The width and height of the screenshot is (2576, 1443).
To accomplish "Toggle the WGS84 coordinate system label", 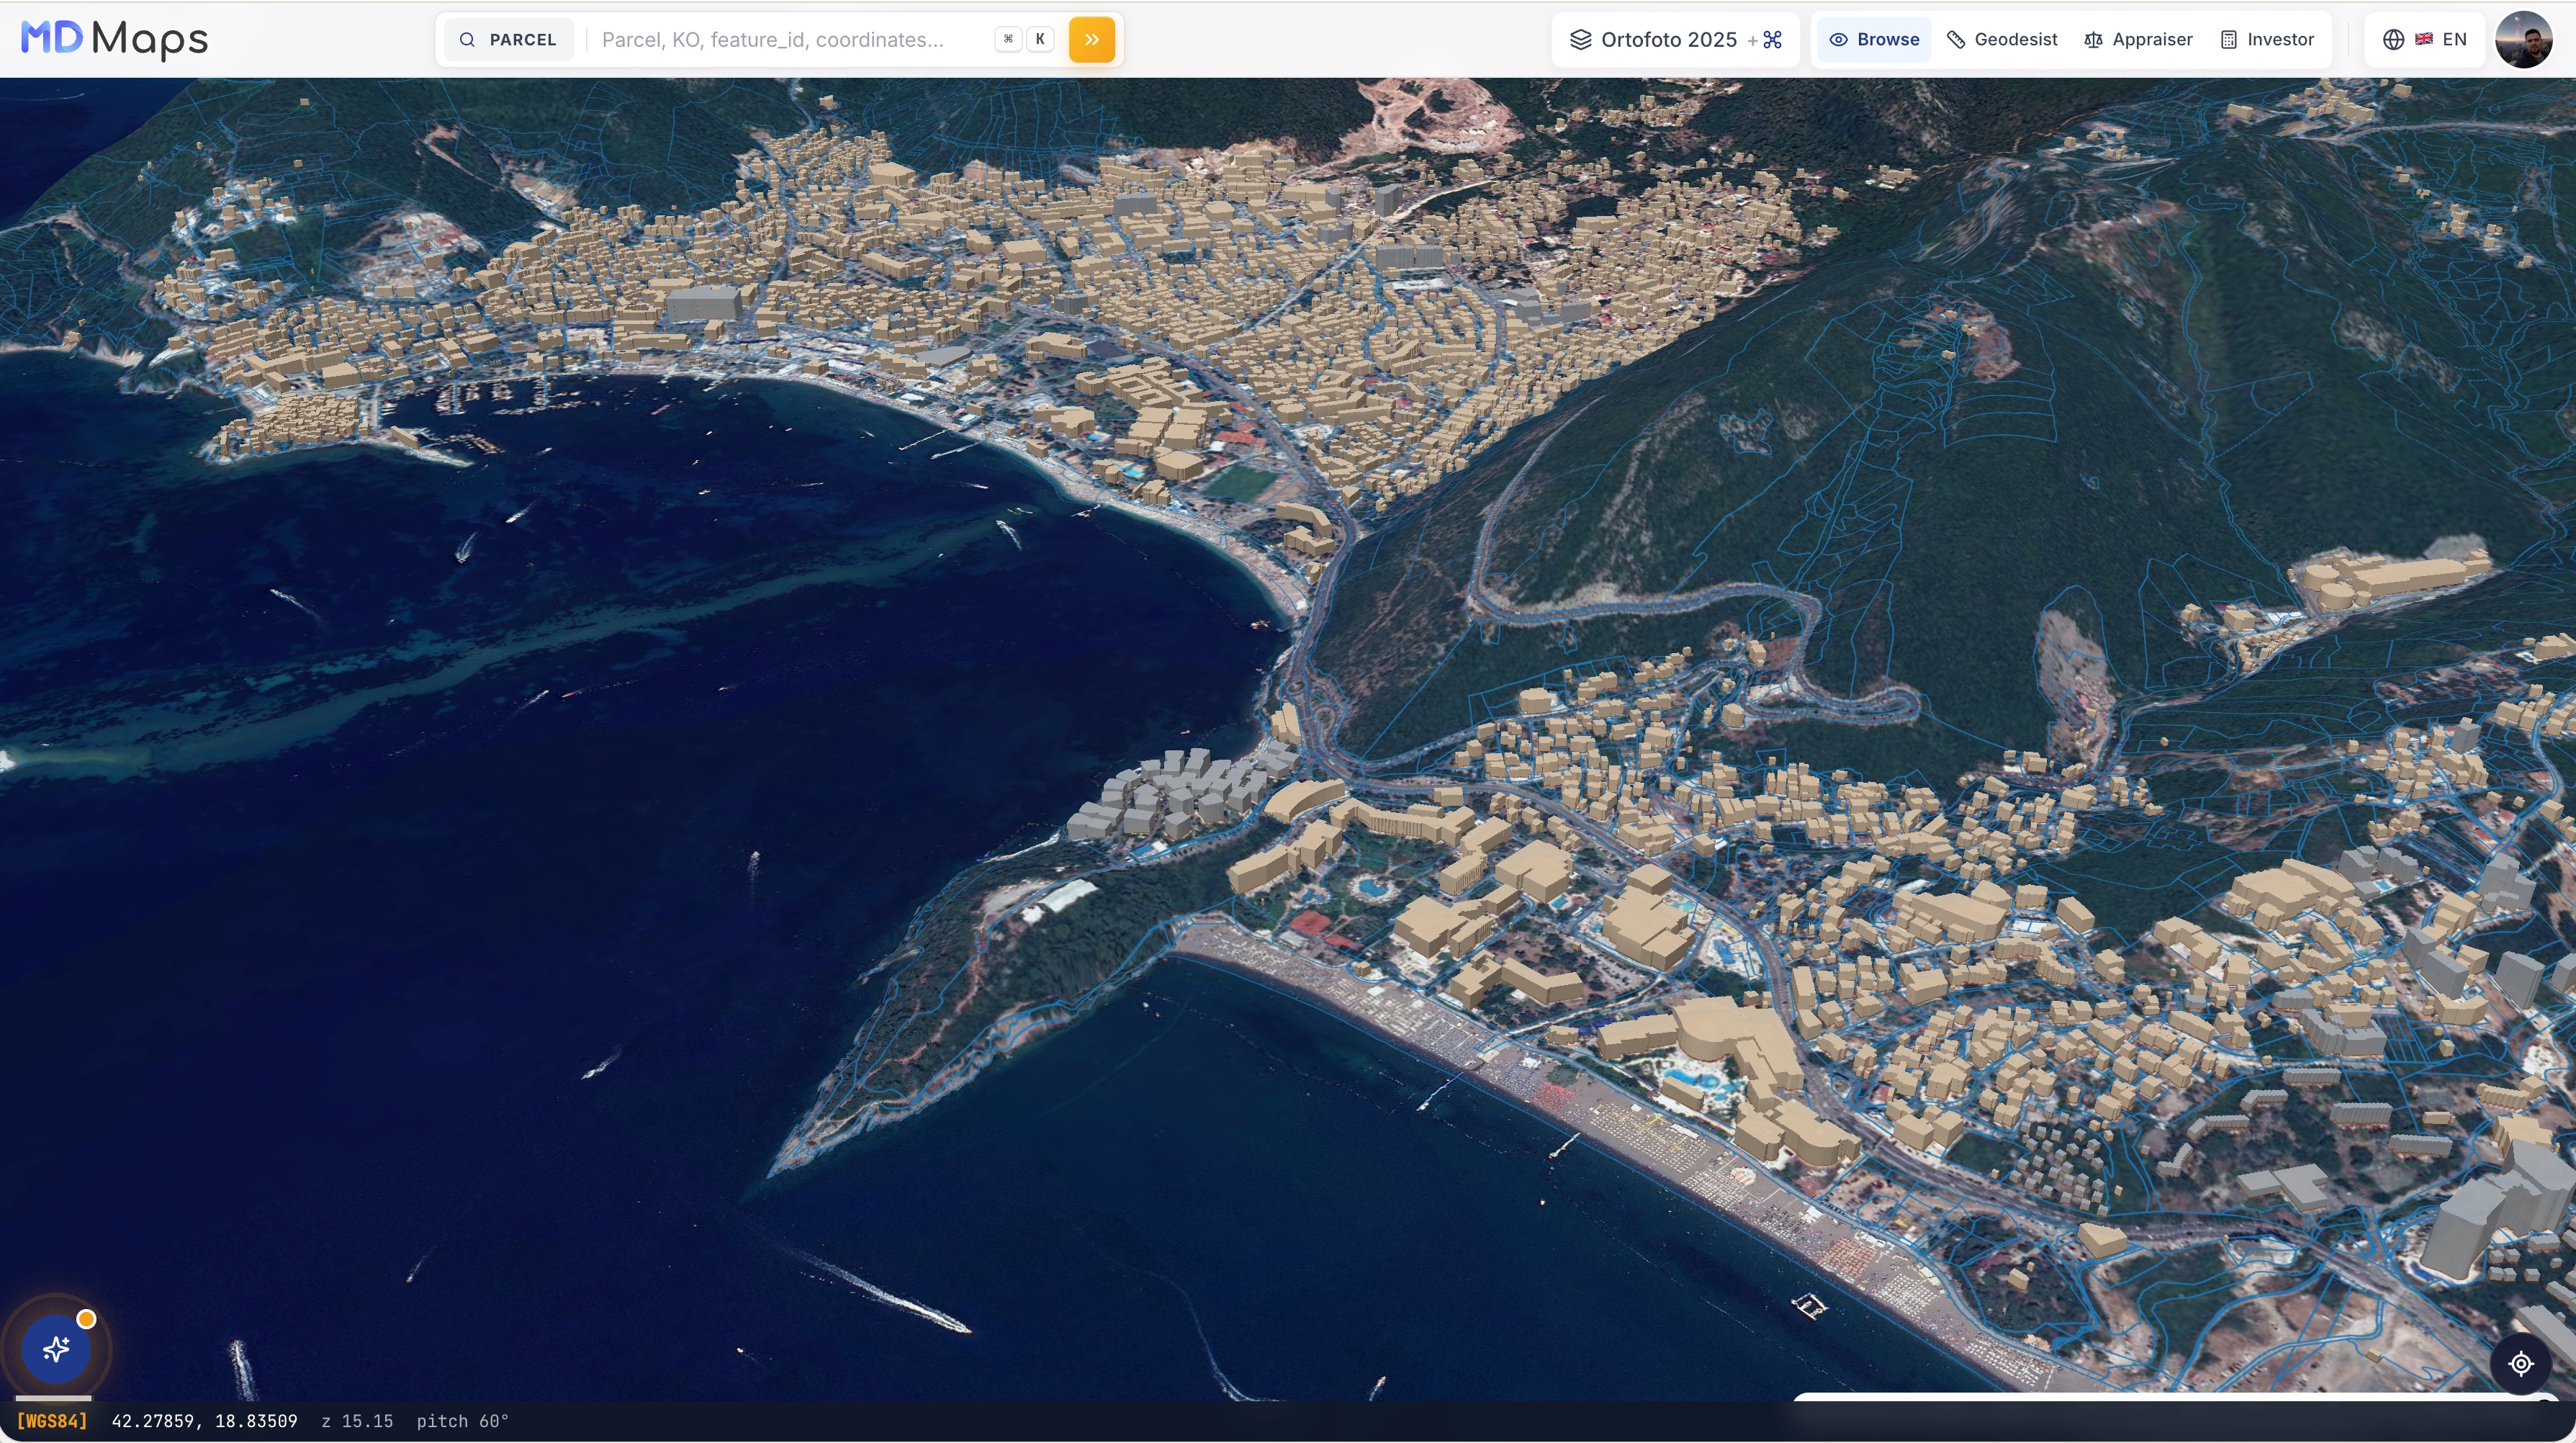I will (52, 1421).
